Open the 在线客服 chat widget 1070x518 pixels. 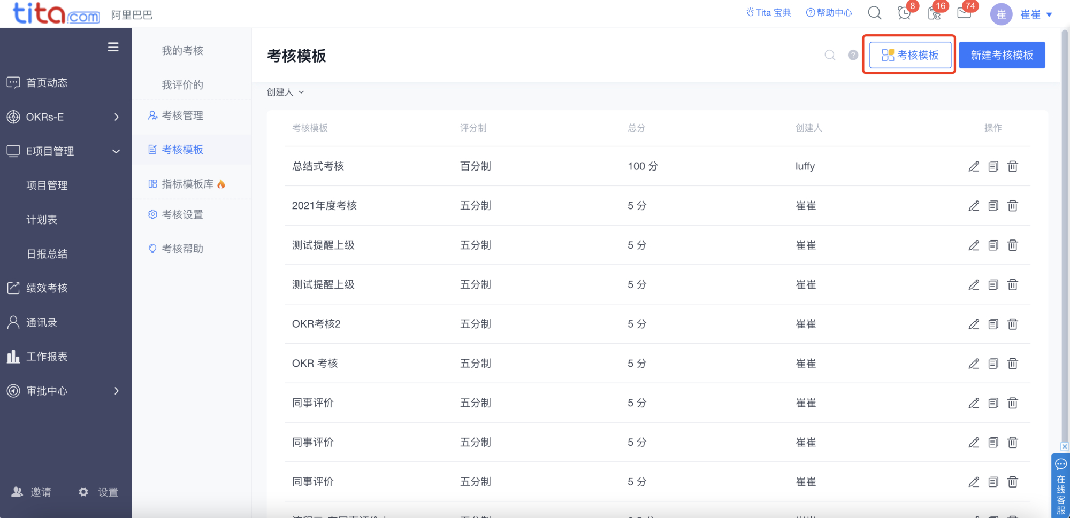pyautogui.click(x=1060, y=486)
